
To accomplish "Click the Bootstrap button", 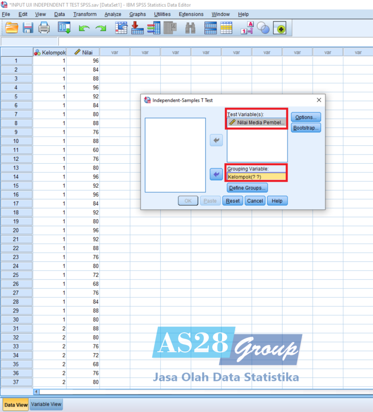I will click(305, 128).
